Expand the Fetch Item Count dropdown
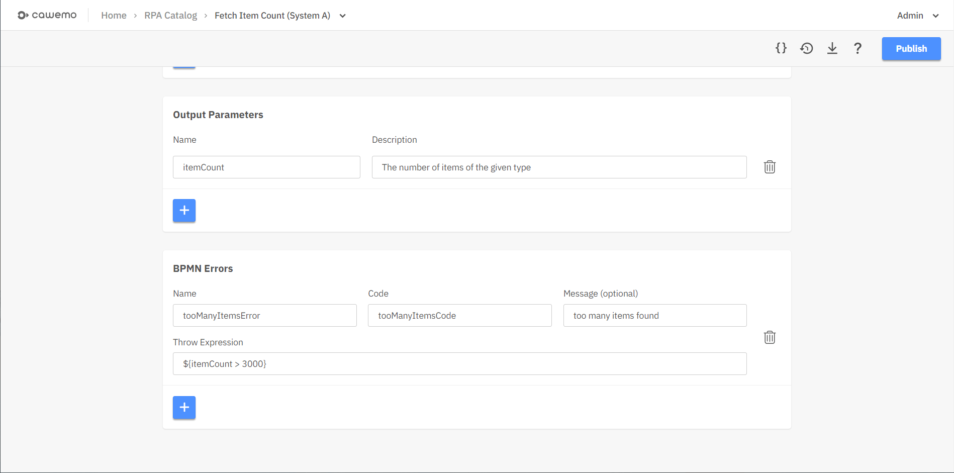954x473 pixels. coord(342,16)
